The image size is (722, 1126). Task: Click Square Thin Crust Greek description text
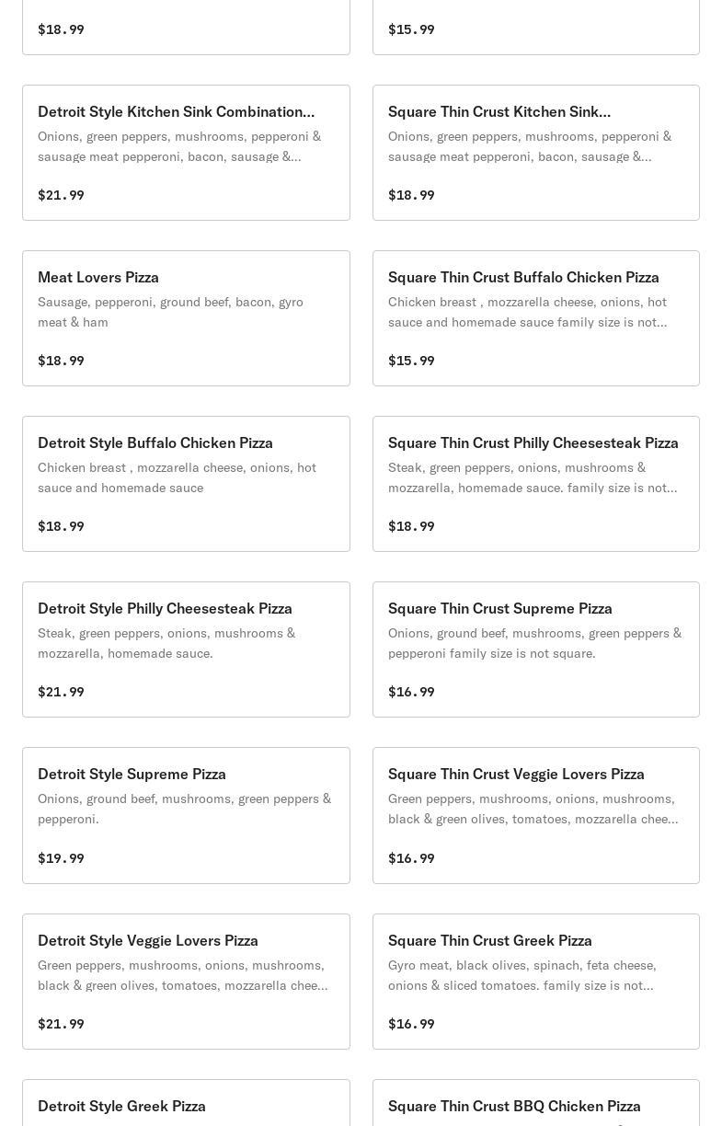coord(522,975)
